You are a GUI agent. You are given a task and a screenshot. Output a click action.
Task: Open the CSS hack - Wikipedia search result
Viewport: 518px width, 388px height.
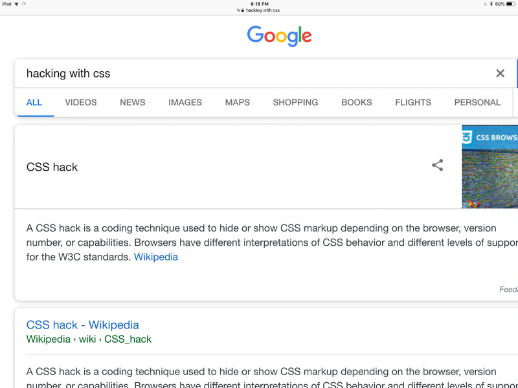pyautogui.click(x=82, y=325)
